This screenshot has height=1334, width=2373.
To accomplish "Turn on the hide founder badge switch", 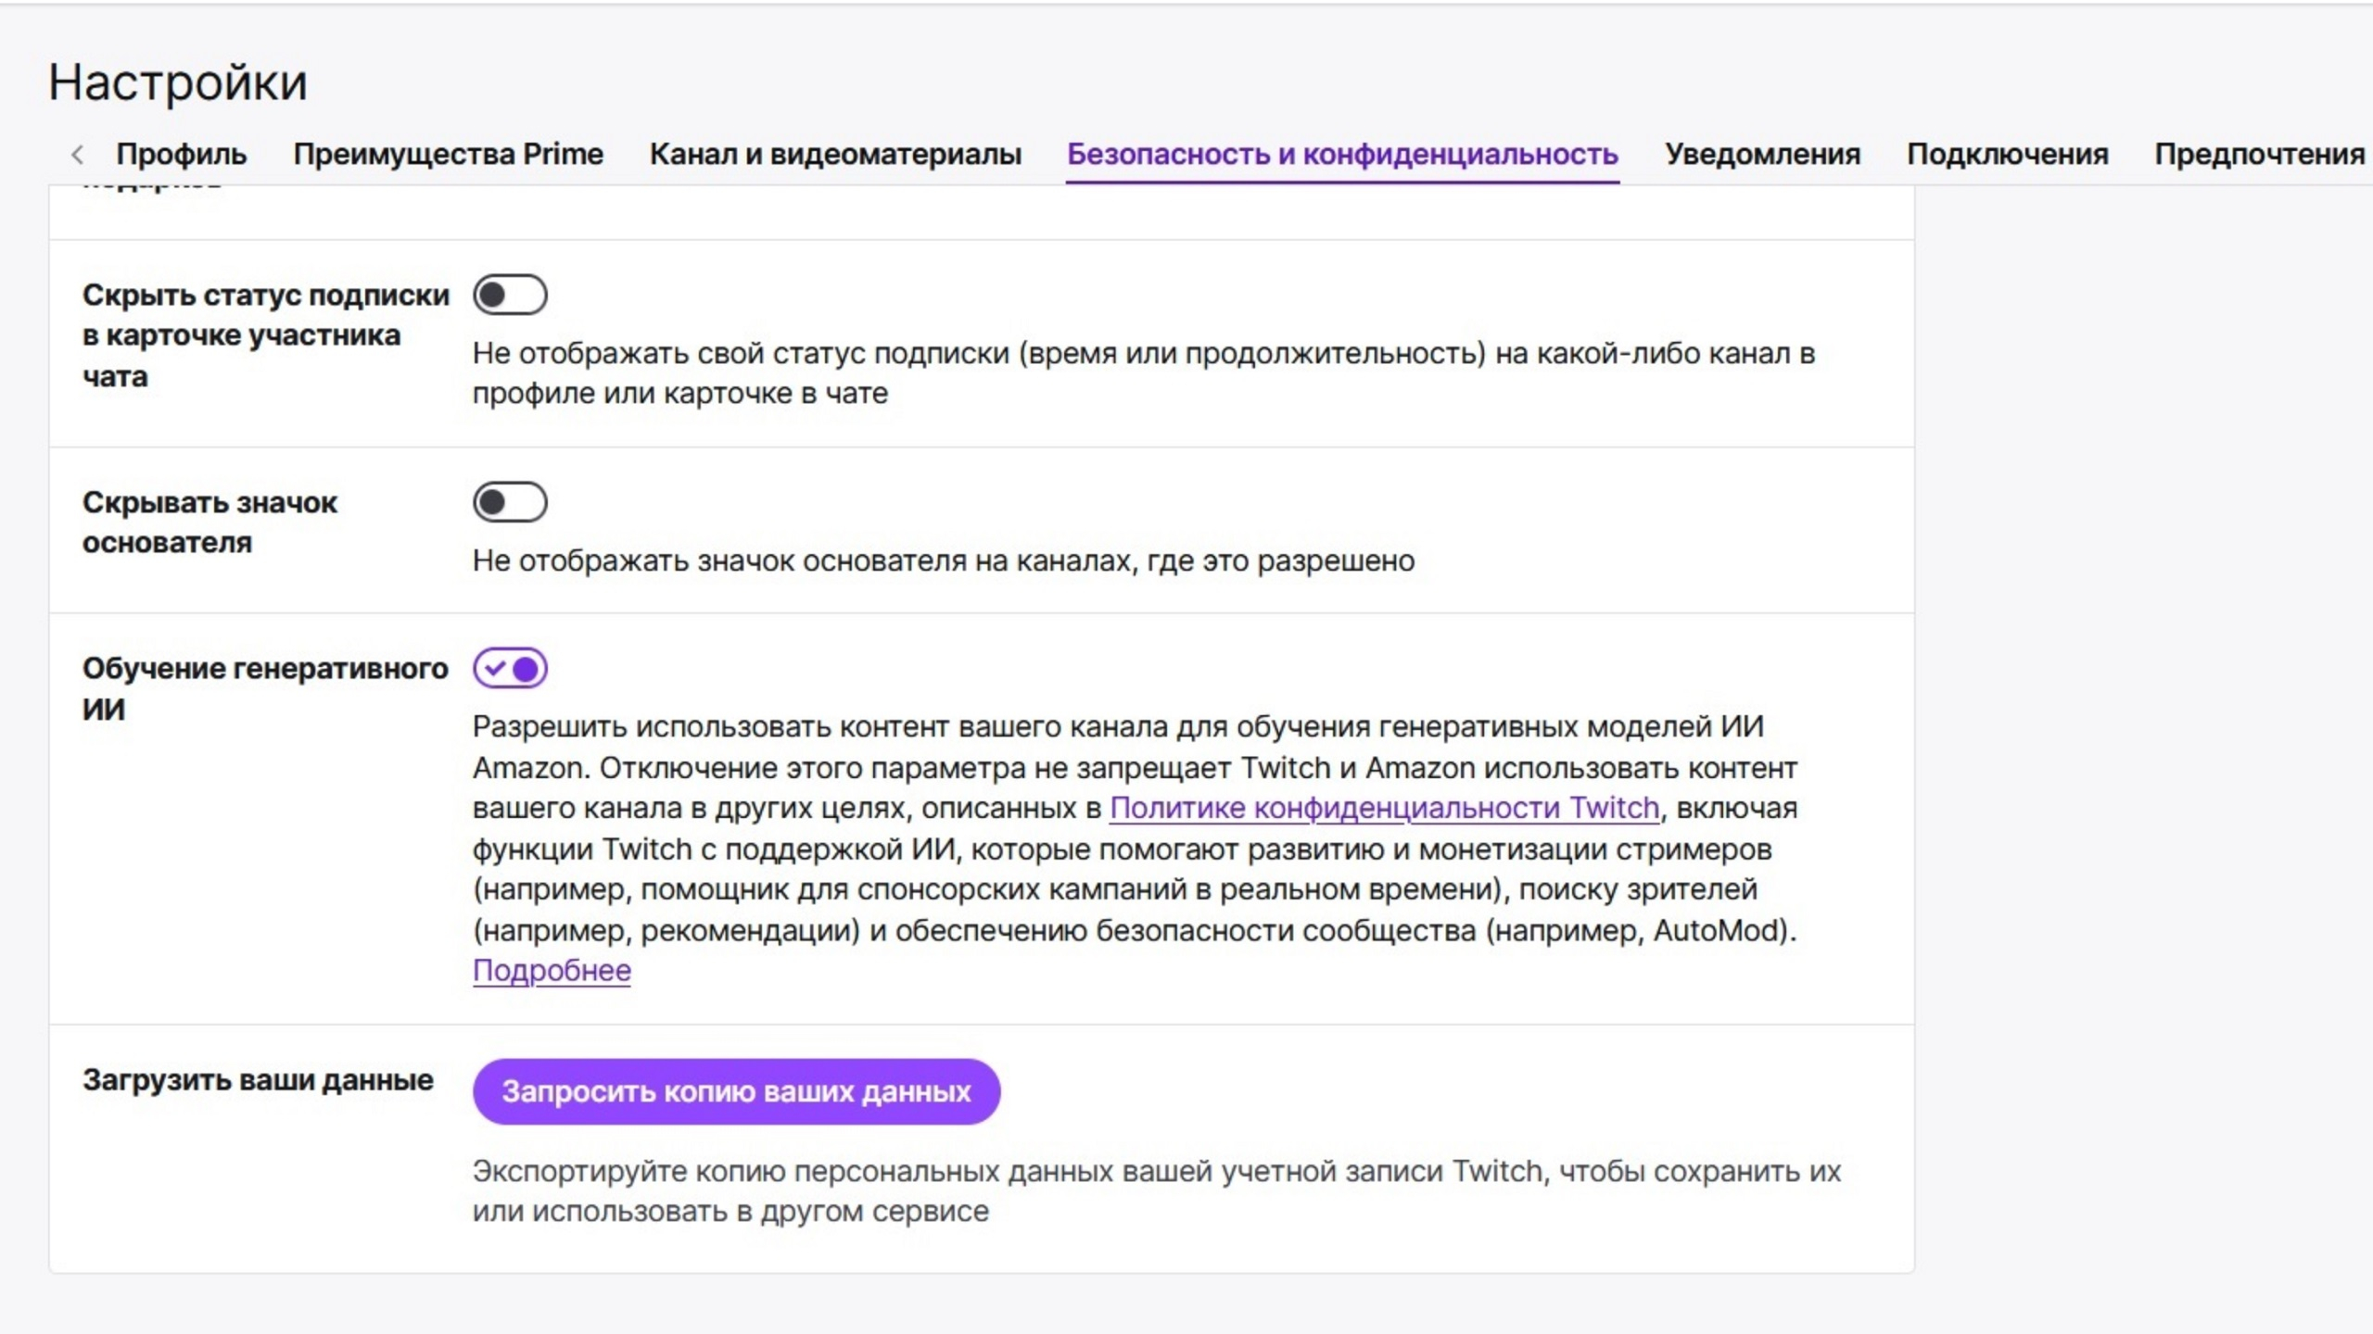I will 510,502.
